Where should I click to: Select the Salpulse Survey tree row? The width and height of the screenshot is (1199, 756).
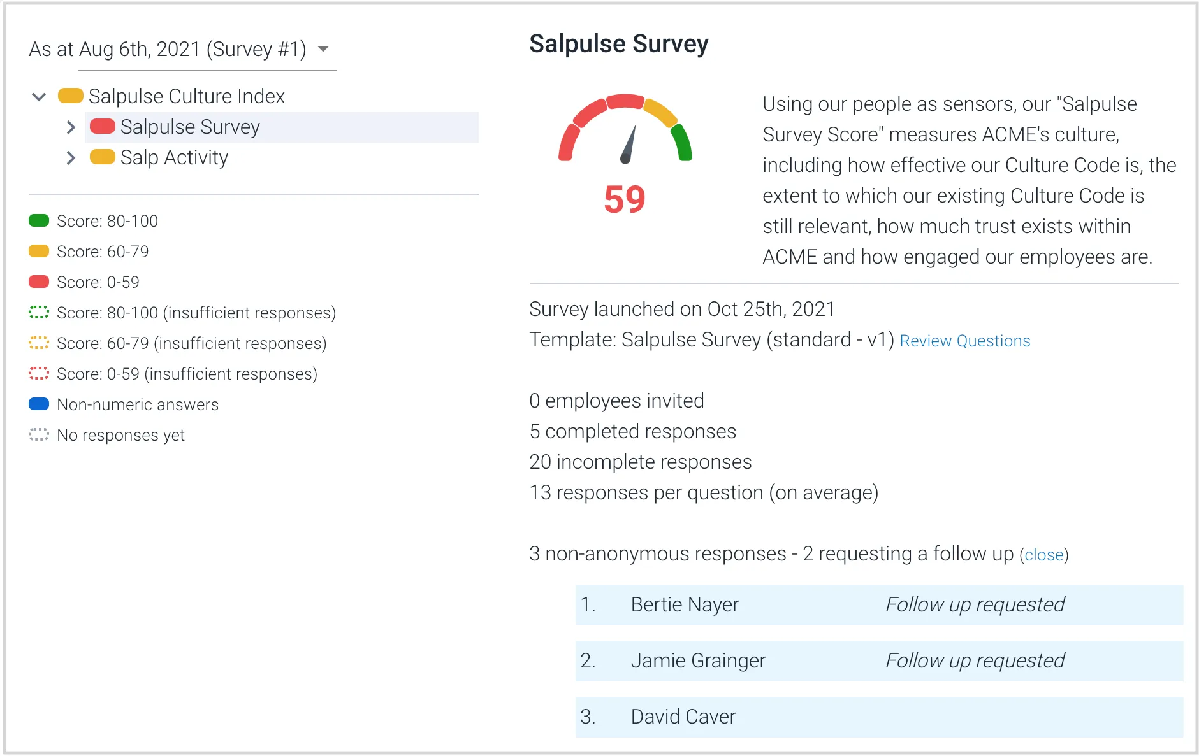[282, 127]
